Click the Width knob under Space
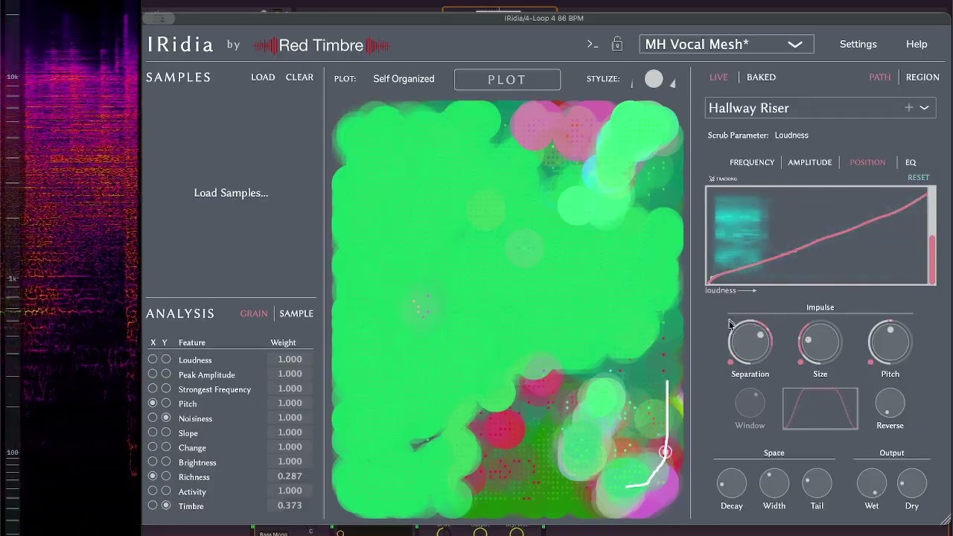The width and height of the screenshot is (953, 536). 774,484
